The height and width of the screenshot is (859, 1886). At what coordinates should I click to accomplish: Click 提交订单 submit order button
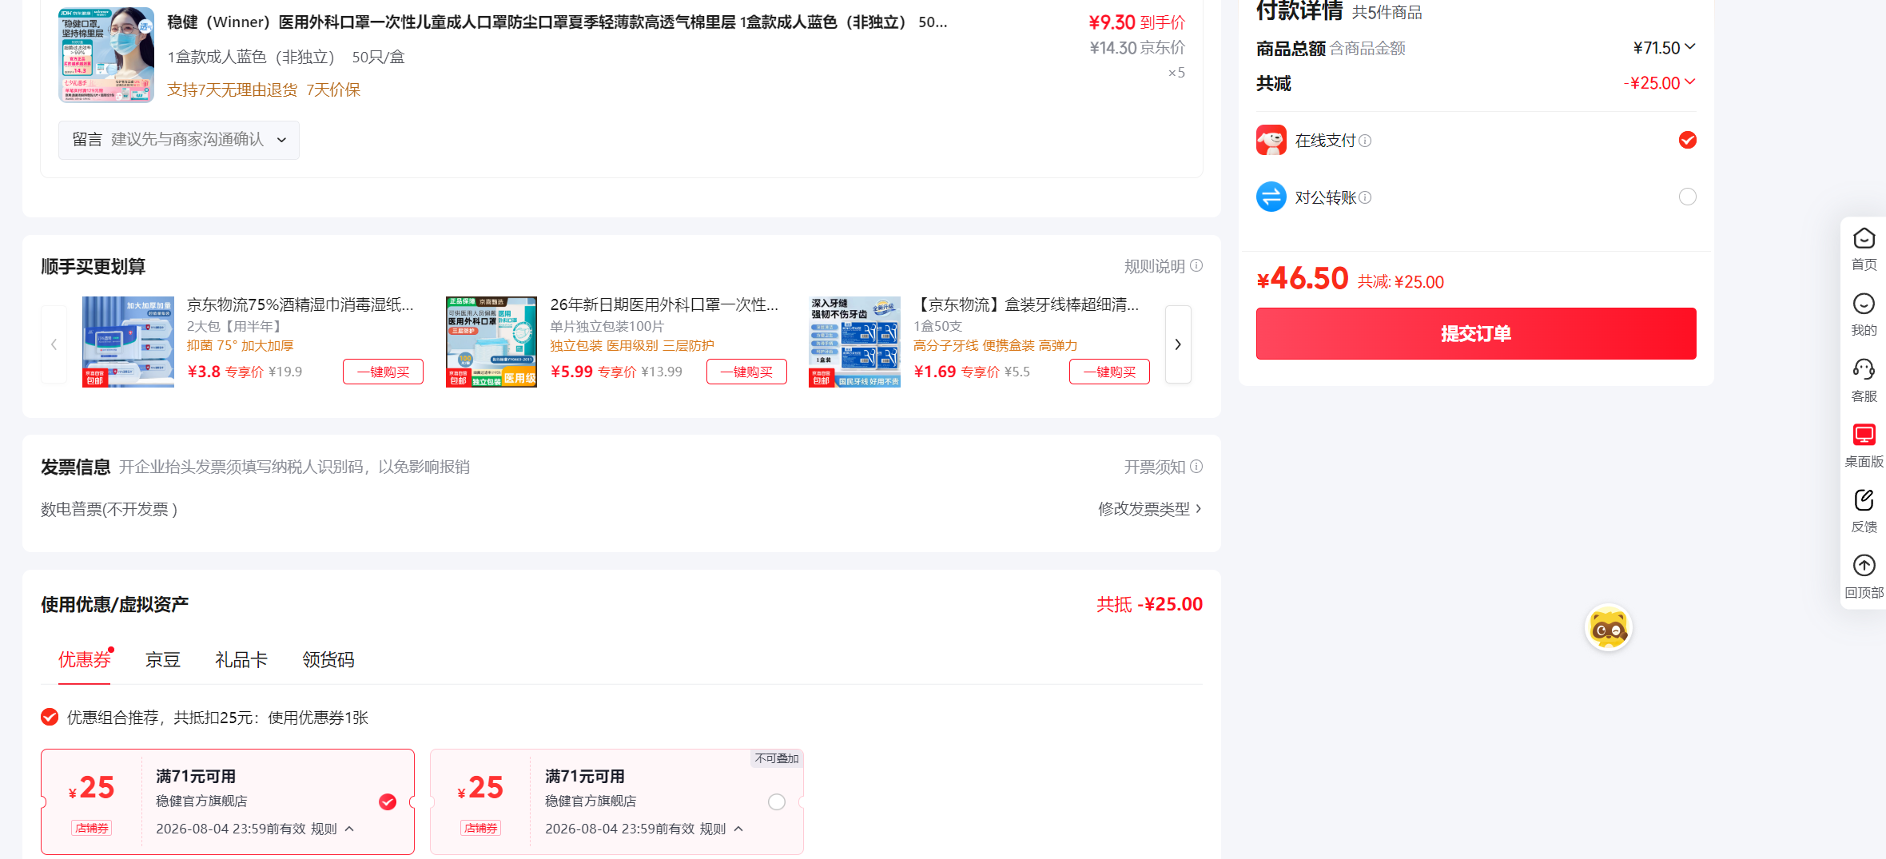point(1476,333)
